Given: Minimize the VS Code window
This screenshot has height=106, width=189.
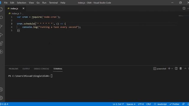Looking at the screenshot, I should 172,3.
